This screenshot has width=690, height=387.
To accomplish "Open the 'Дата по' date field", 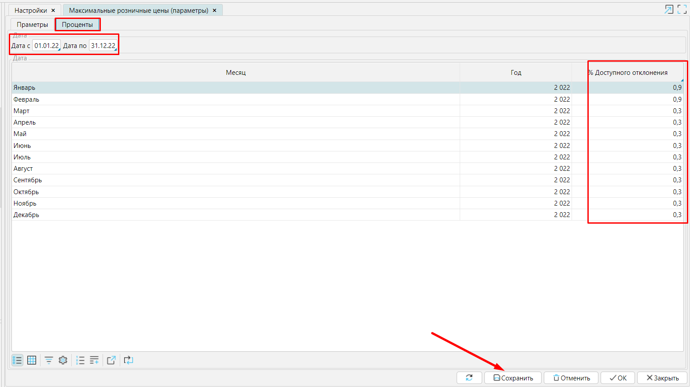I will pyautogui.click(x=103, y=46).
